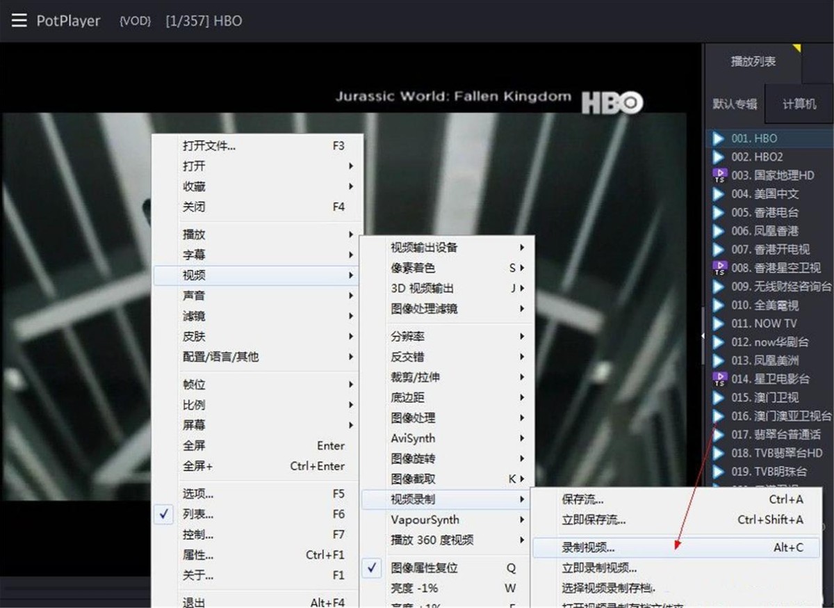Click the play icon beside 011. NOW TV
The height and width of the screenshot is (608, 834).
[719, 323]
